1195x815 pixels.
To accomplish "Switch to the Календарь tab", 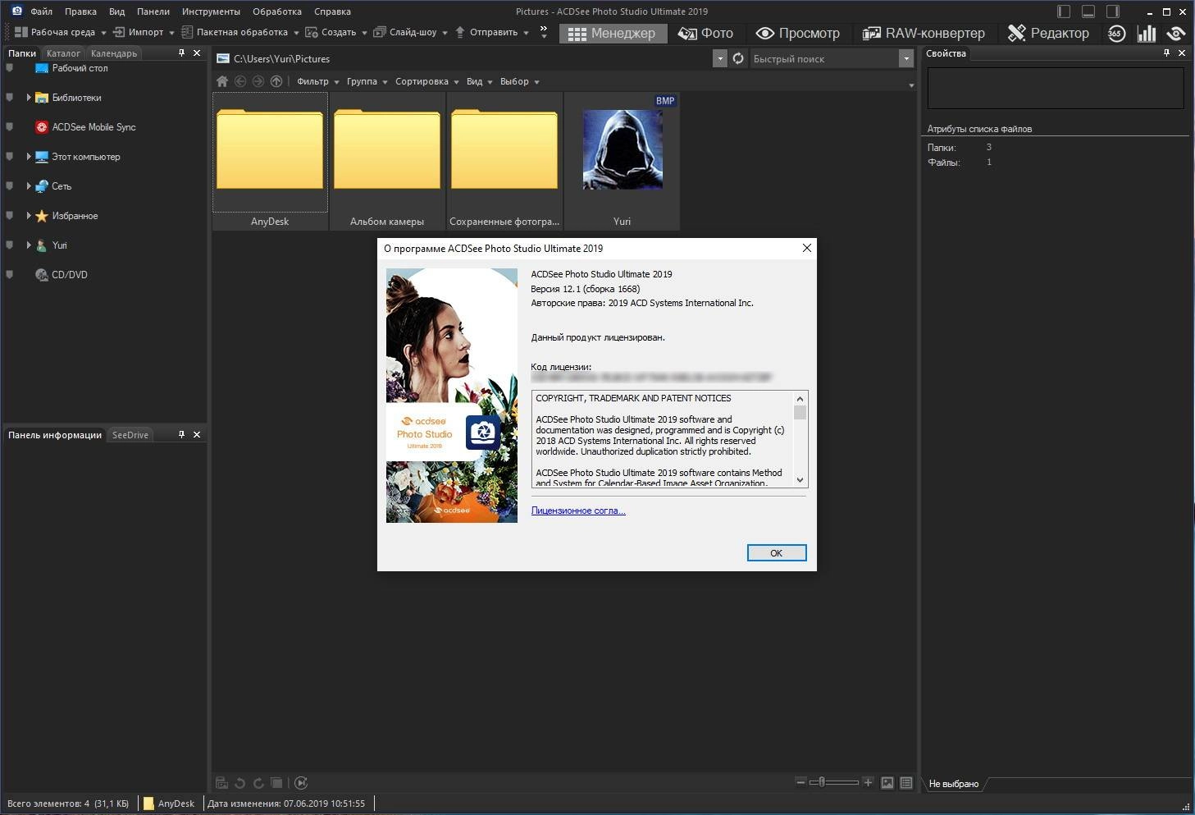I will [x=114, y=53].
